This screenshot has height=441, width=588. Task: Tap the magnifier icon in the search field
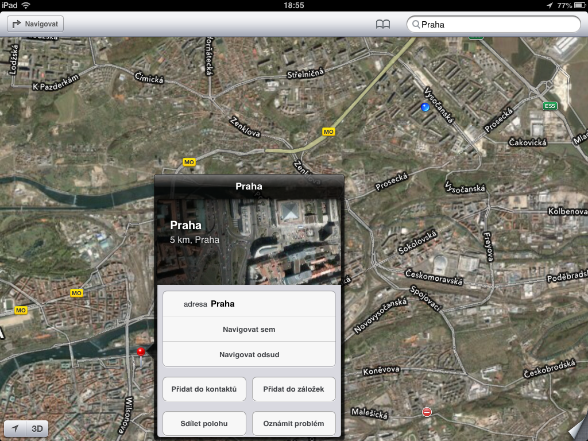tap(417, 24)
